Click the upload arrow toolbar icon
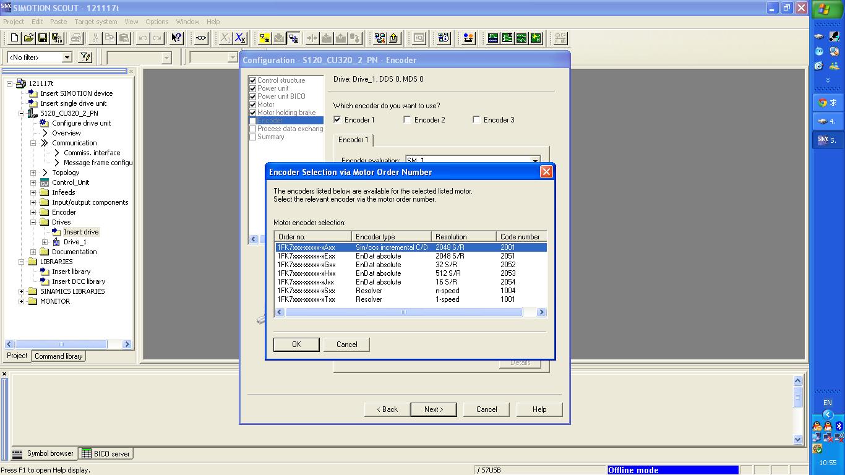Screen dimensions: 845x475 [394, 38]
